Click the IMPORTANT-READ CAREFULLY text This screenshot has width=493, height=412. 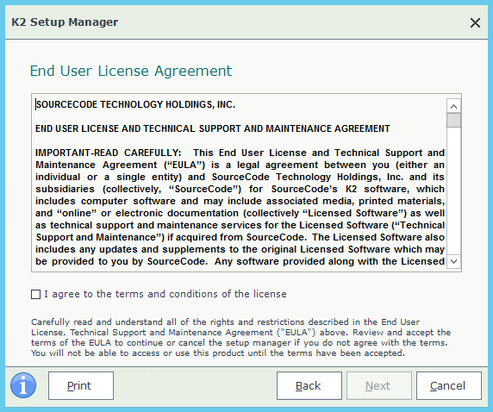[108, 153]
